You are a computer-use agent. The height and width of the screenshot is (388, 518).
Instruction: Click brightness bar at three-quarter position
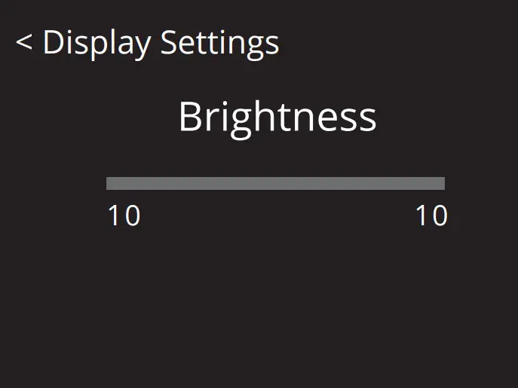point(360,183)
